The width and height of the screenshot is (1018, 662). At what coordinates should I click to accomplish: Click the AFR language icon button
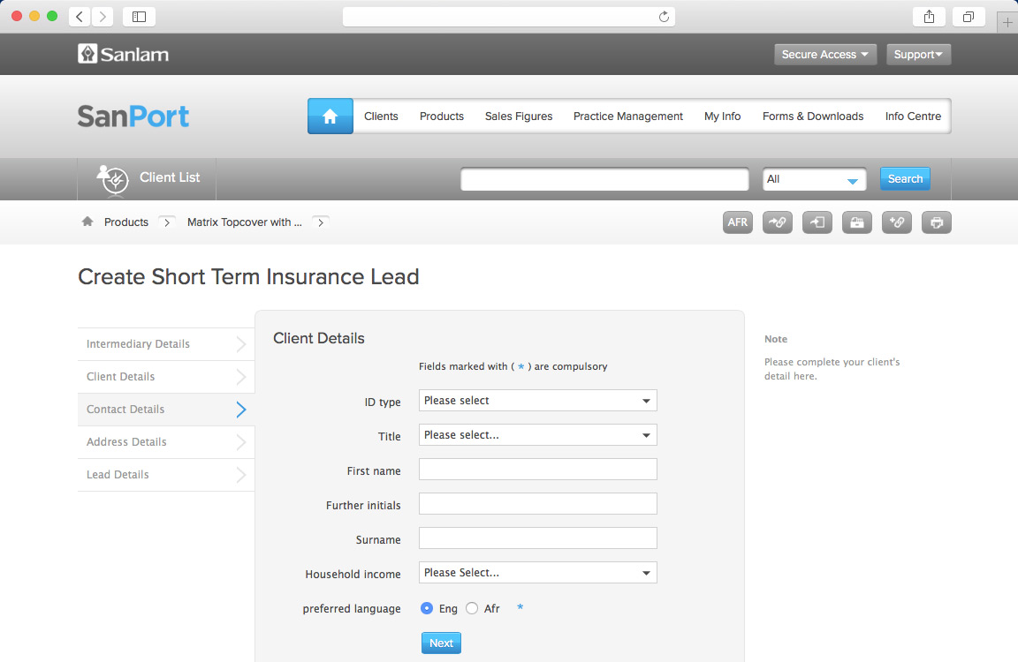coord(738,222)
